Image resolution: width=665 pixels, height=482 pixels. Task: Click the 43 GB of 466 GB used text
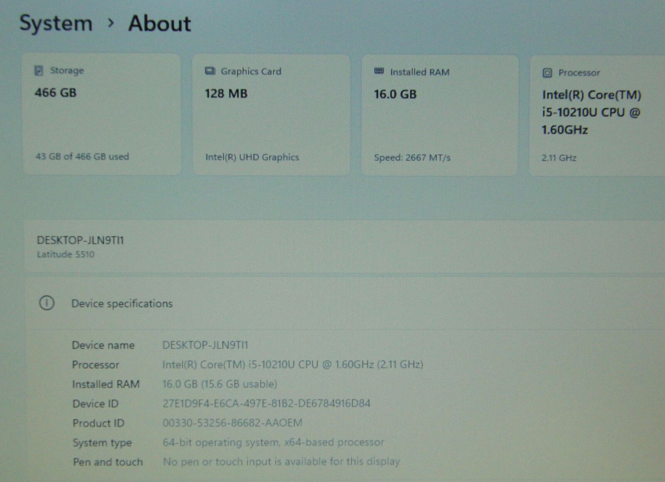tap(82, 157)
